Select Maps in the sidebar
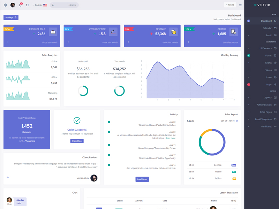The width and height of the screenshot is (279, 209). pyautogui.click(x=269, y=85)
